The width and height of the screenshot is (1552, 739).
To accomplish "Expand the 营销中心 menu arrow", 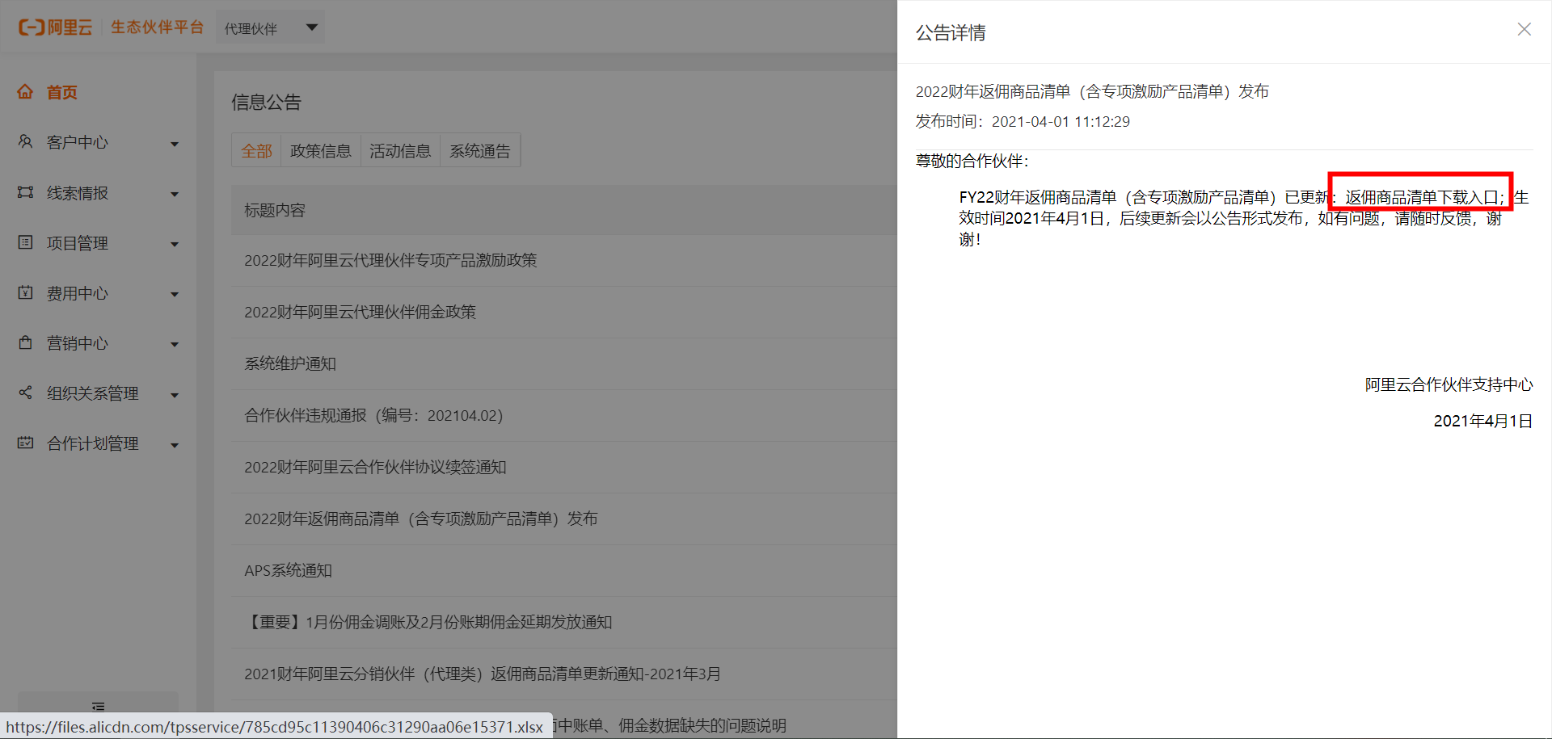I will pyautogui.click(x=175, y=344).
